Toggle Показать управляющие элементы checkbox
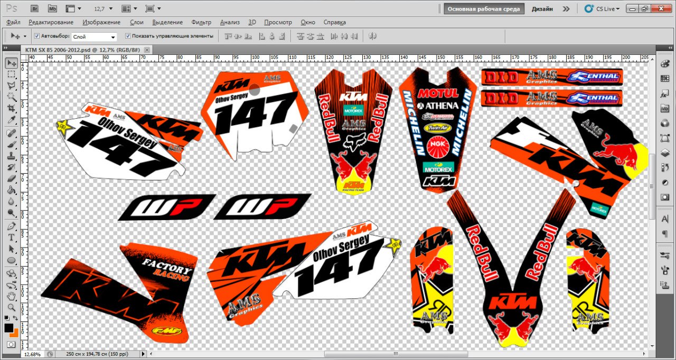 point(128,36)
